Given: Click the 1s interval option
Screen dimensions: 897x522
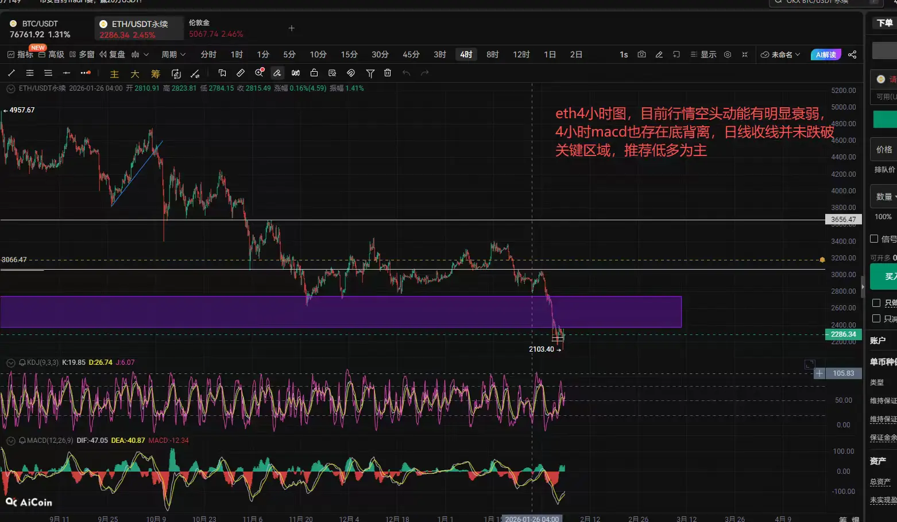Looking at the screenshot, I should click(624, 54).
